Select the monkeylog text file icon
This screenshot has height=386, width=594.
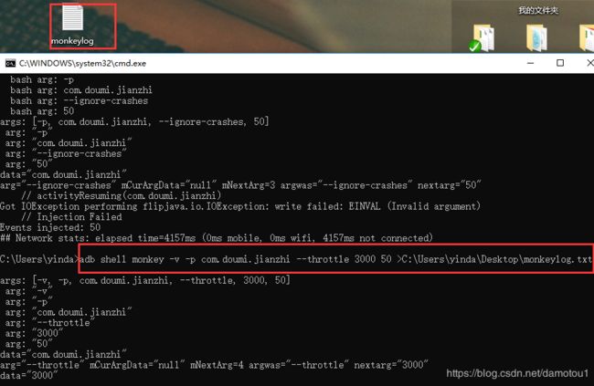pyautogui.click(x=72, y=18)
